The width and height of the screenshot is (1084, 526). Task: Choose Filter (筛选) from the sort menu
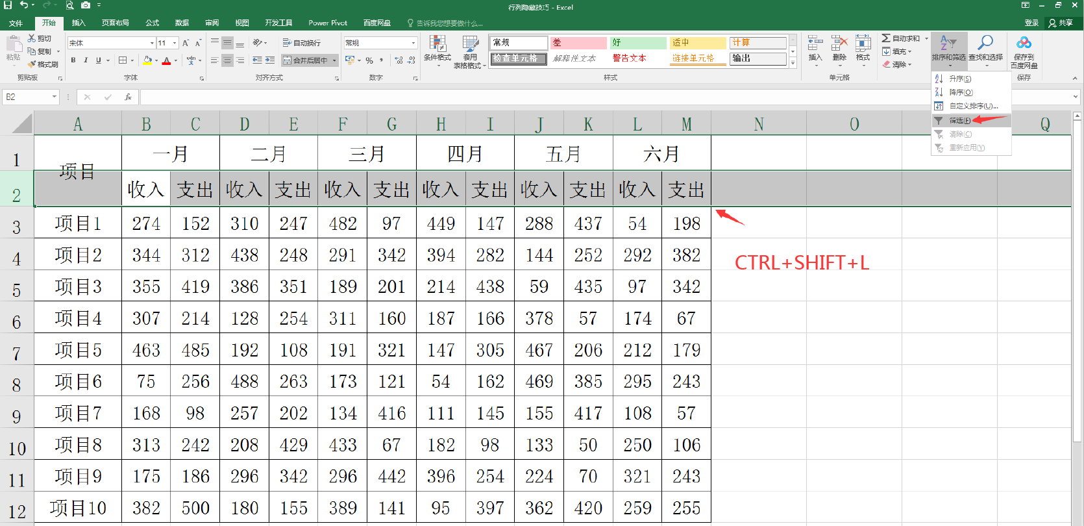[971, 120]
